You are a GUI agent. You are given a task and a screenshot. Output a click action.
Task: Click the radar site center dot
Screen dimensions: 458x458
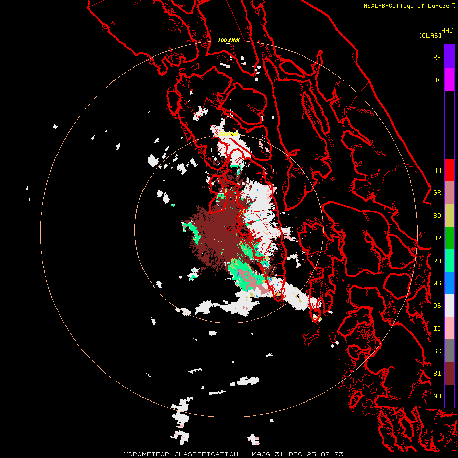click(228, 228)
